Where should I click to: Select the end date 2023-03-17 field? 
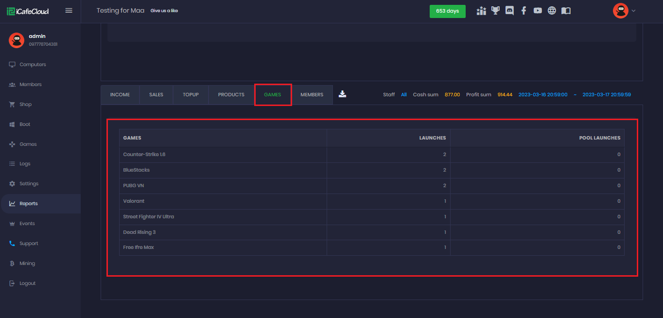click(x=606, y=95)
